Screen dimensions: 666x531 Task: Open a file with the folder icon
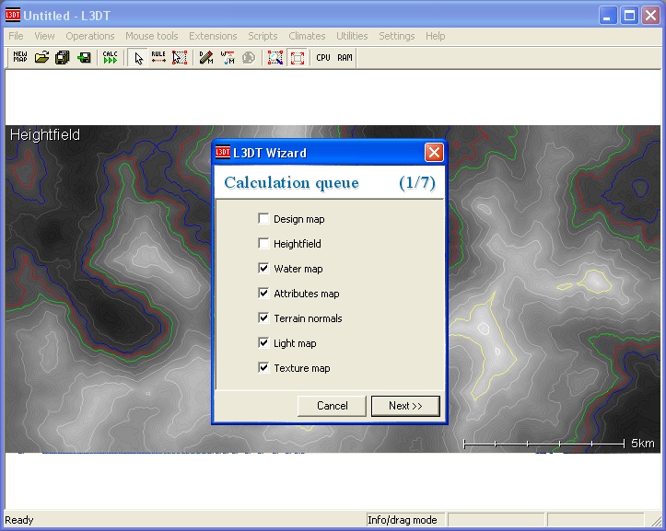point(41,57)
